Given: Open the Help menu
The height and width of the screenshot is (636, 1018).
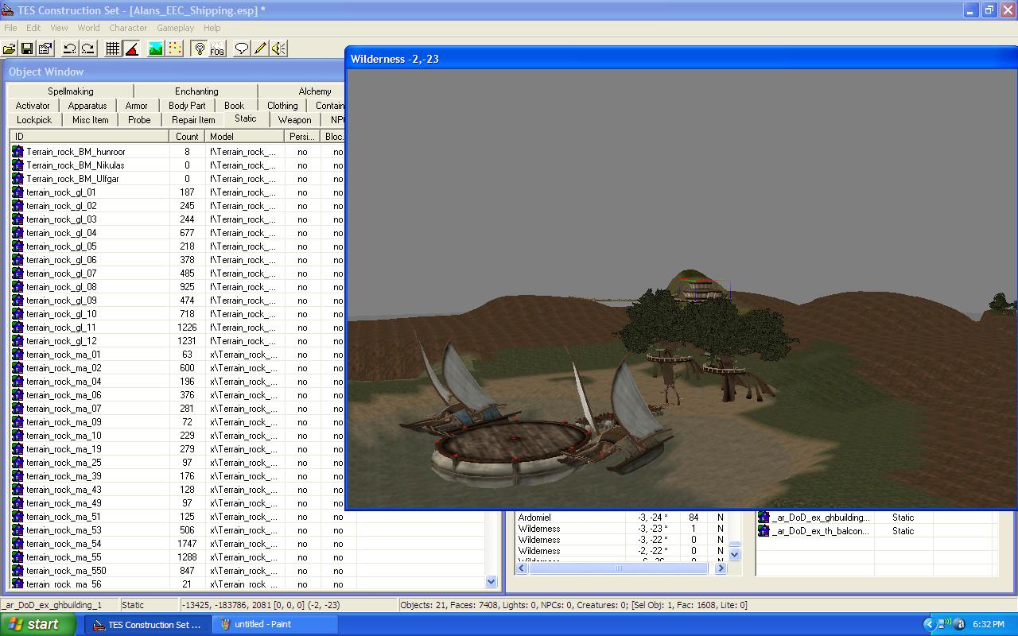Looking at the screenshot, I should [x=212, y=28].
